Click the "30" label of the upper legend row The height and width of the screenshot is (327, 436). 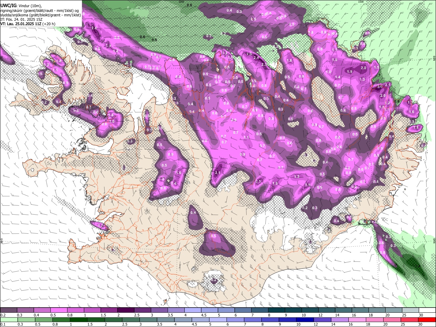point(421,315)
